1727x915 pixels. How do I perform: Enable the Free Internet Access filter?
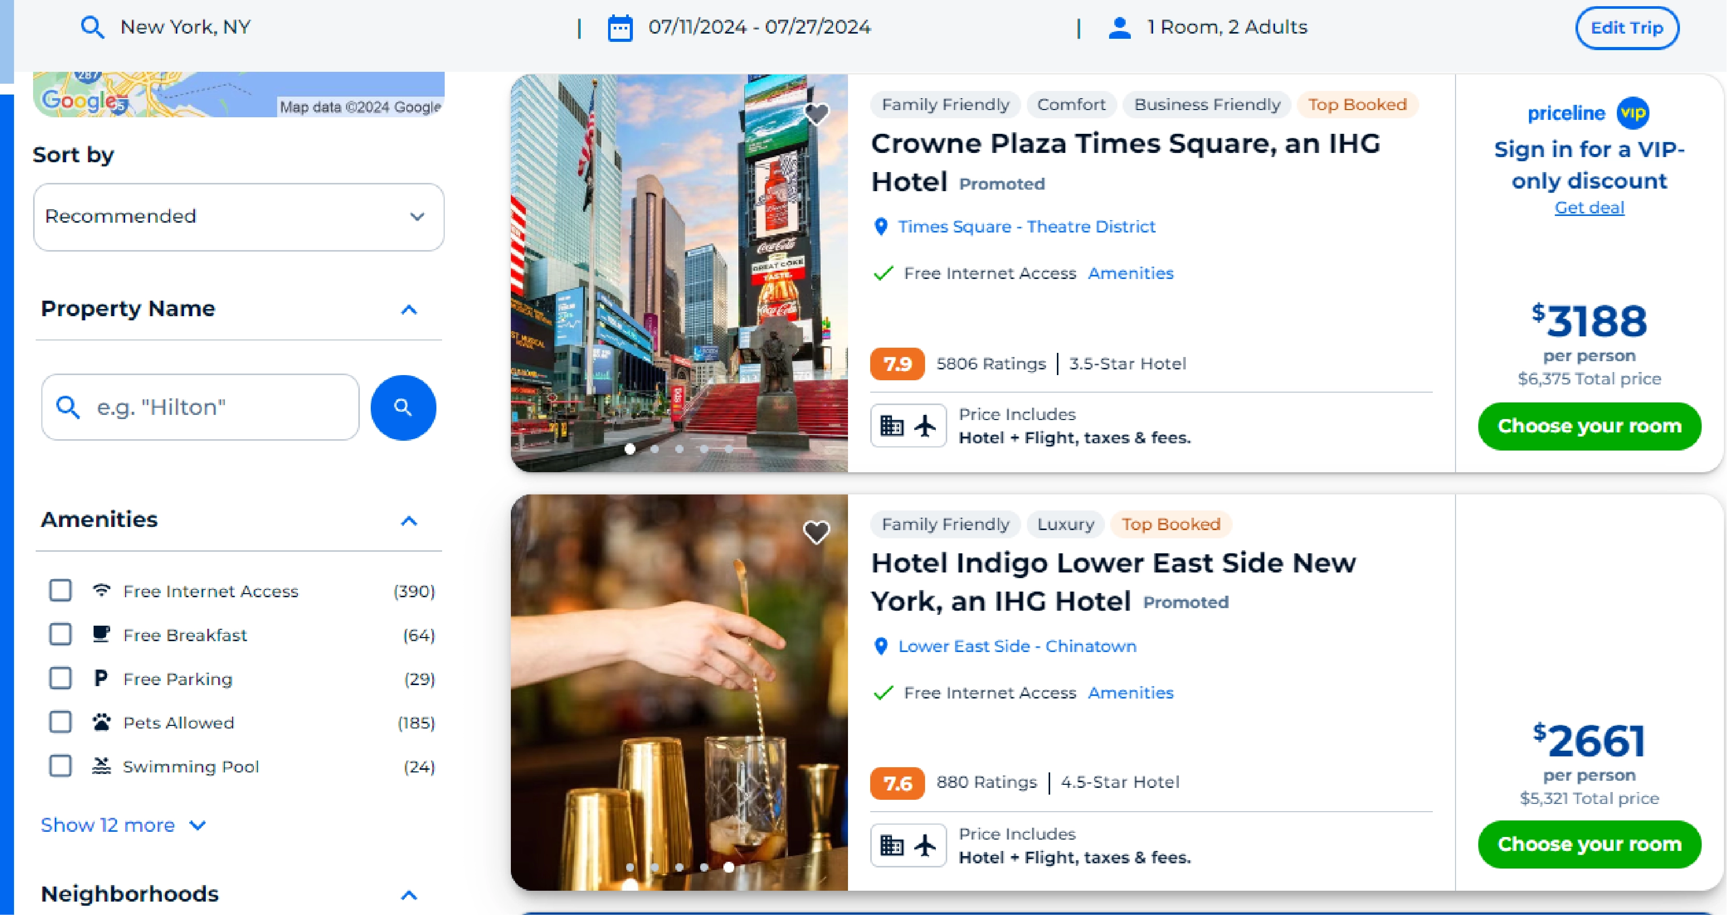click(59, 590)
